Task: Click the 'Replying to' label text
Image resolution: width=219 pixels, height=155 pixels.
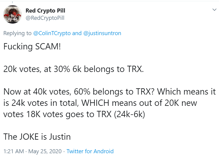Action: pos(18,33)
